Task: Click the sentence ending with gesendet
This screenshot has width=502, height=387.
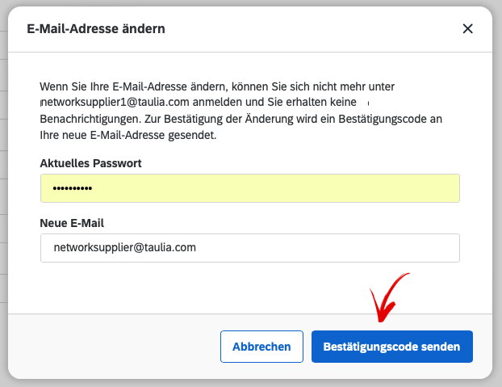Action: click(128, 135)
